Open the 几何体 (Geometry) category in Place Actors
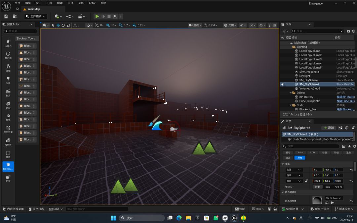 pos(8,141)
